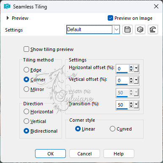Increase Transition percent with up spinner arrow
The height and width of the screenshot is (163, 163).
pos(131,103)
